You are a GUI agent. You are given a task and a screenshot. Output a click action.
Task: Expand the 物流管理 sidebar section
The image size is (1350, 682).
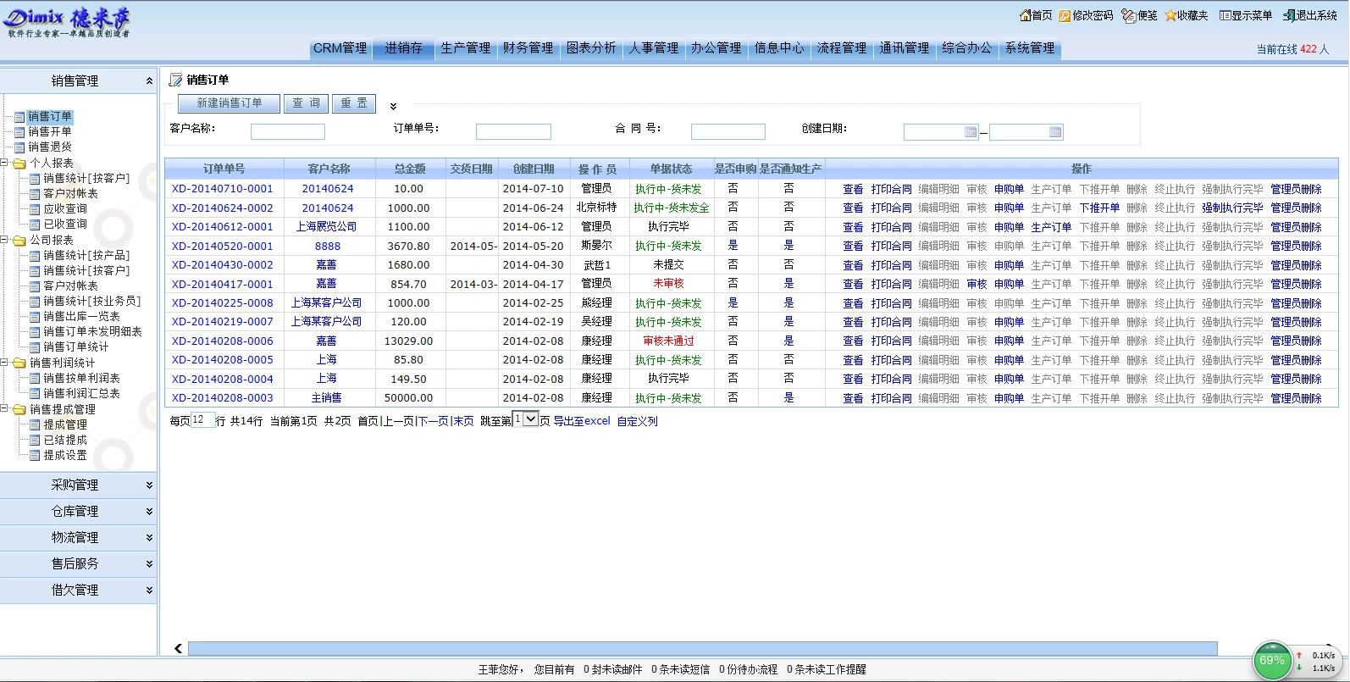(149, 538)
